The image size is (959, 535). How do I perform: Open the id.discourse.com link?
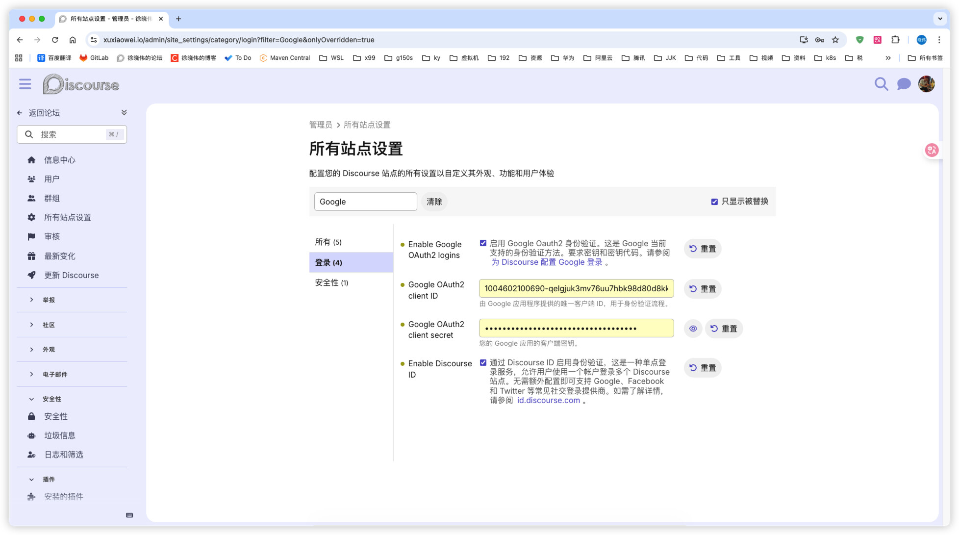pos(548,400)
